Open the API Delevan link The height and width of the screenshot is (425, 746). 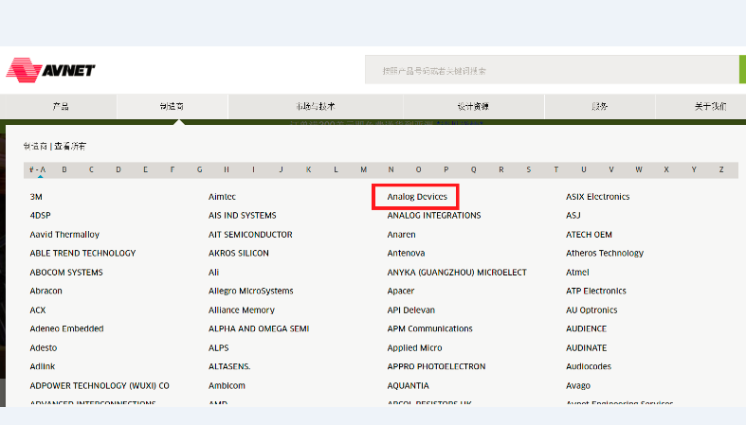click(411, 310)
